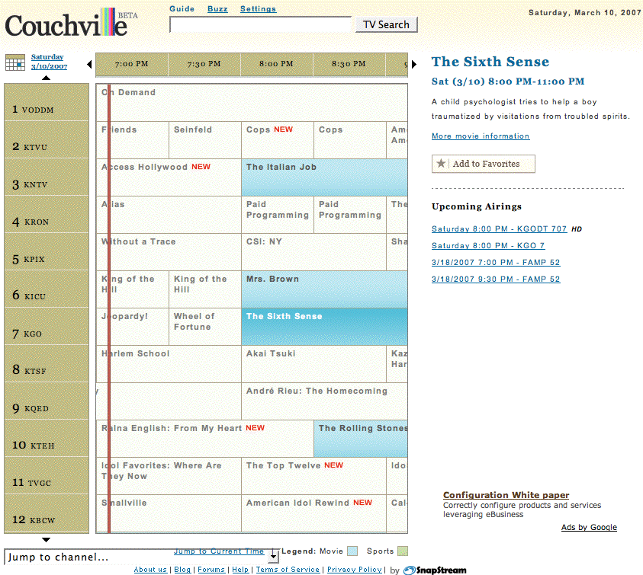Click the Movie legend color swatch

point(352,551)
